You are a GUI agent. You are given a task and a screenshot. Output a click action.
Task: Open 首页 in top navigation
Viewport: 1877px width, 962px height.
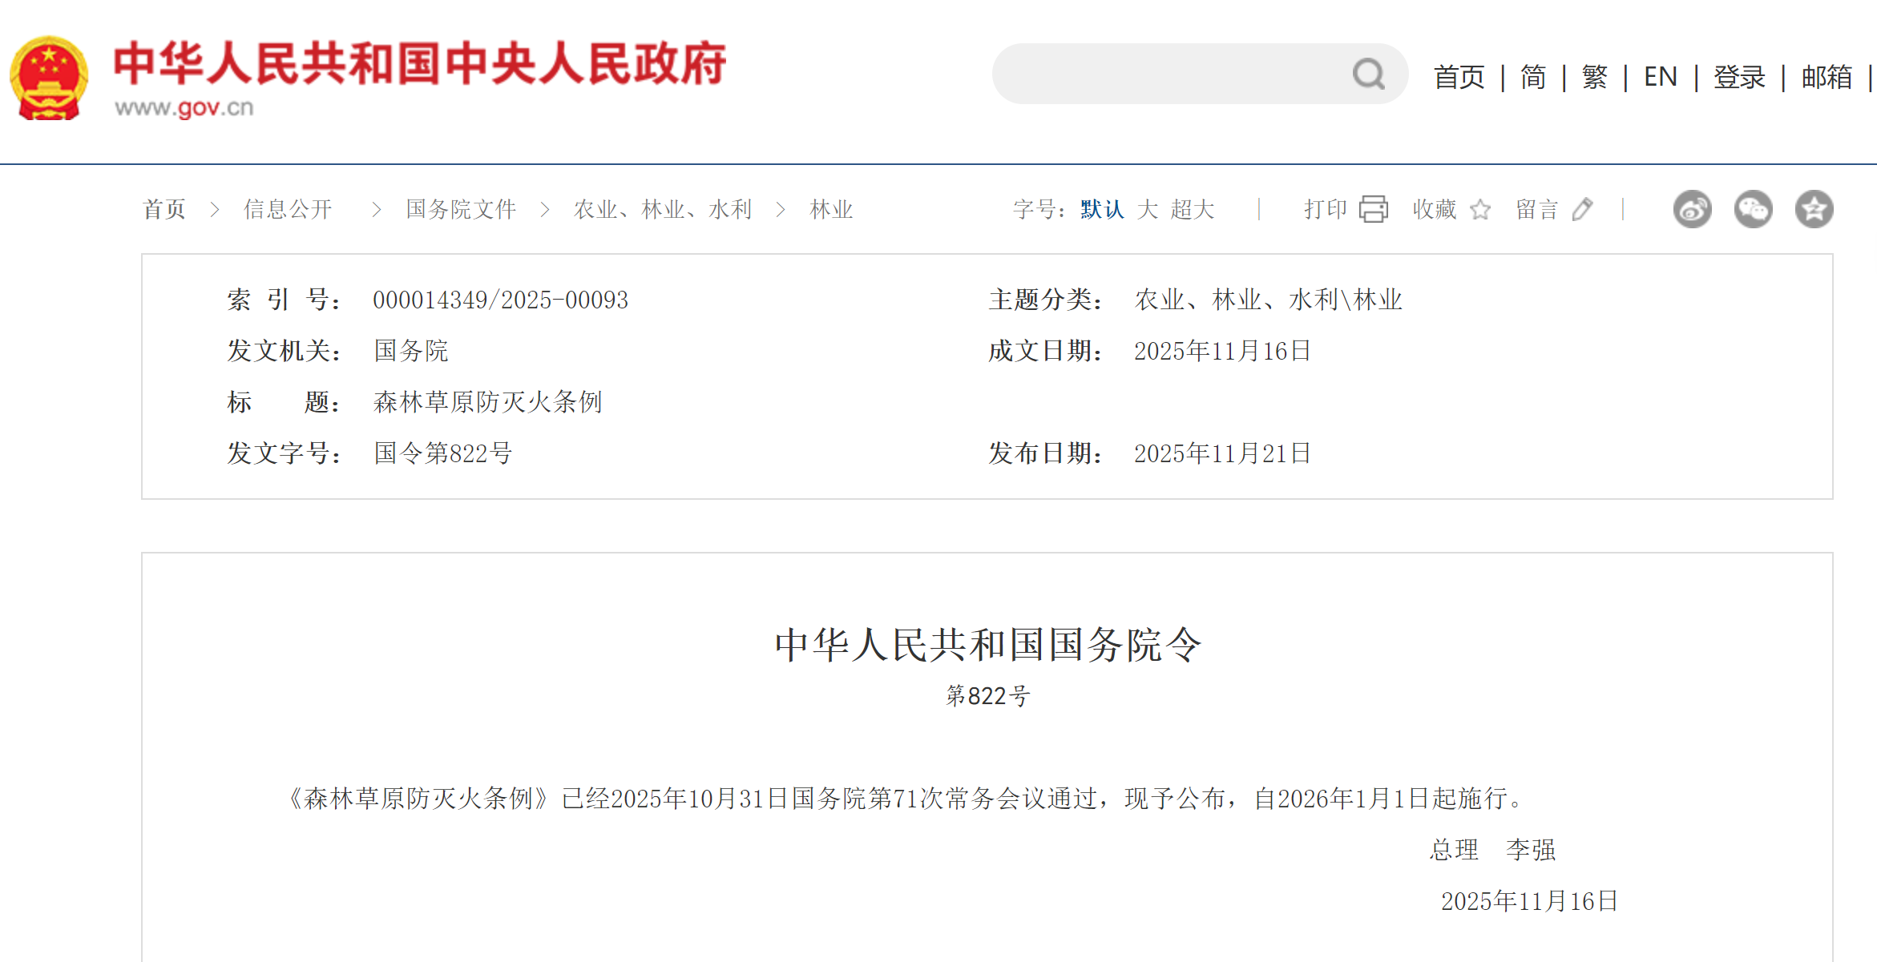[1459, 77]
